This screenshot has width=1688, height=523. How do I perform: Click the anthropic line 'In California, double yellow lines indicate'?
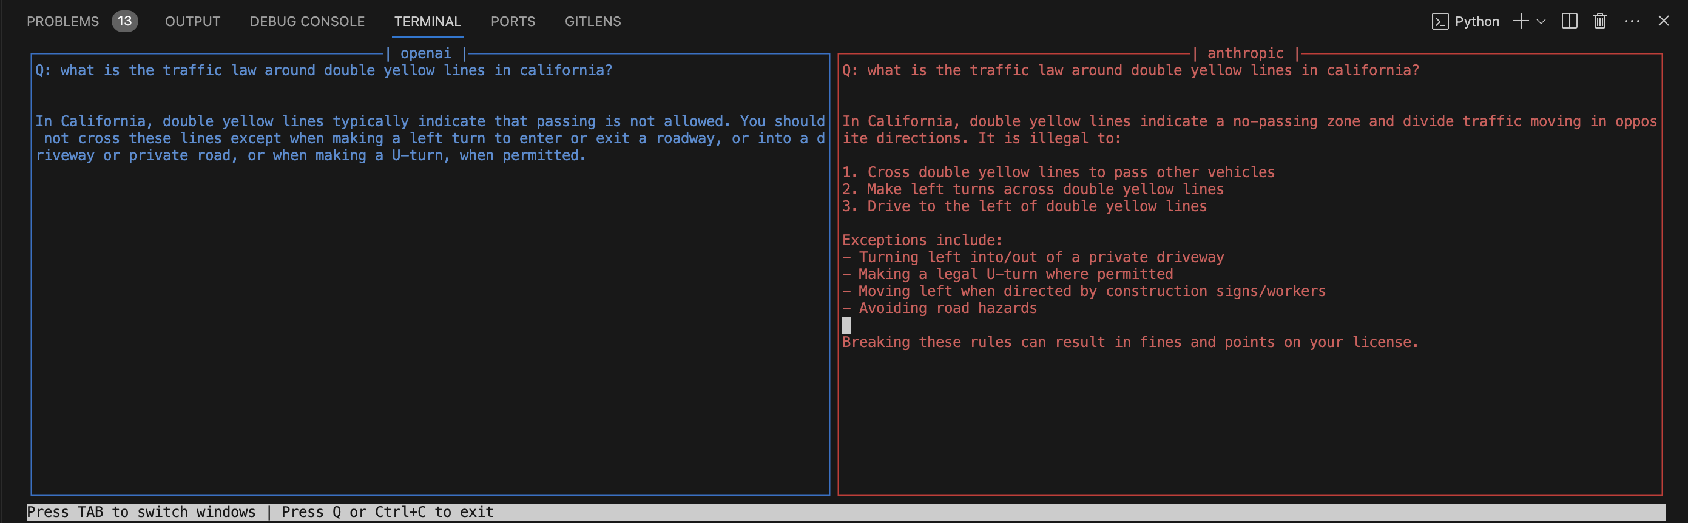click(1250, 121)
